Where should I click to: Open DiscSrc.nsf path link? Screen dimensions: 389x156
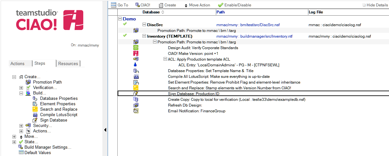tap(248, 25)
